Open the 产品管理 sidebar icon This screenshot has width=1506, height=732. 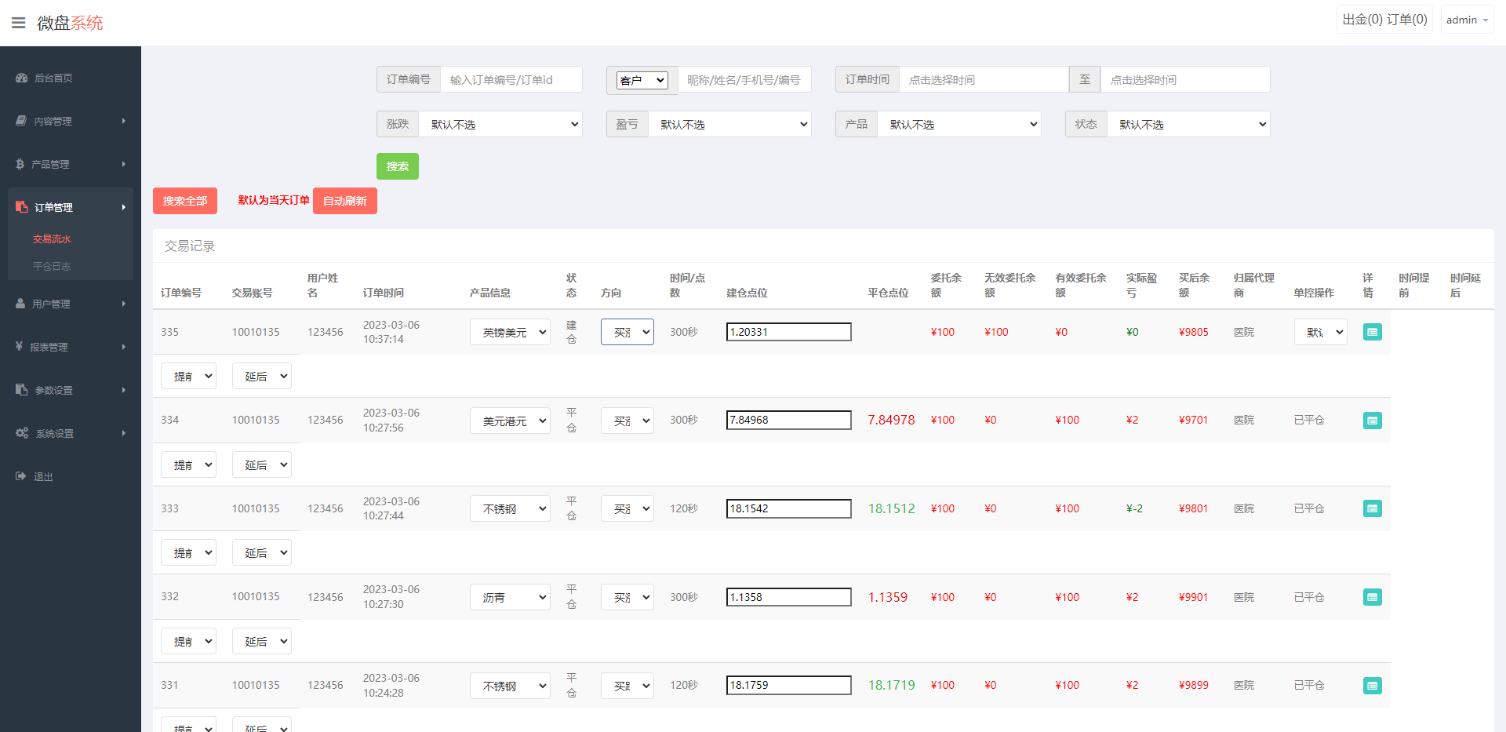[20, 164]
